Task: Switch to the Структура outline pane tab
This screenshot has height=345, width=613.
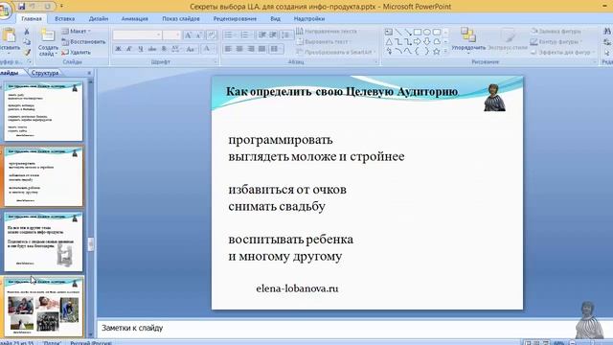Action: [45, 73]
